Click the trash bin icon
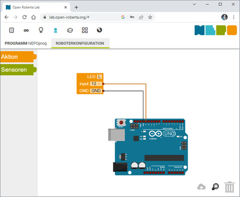 pyautogui.click(x=229, y=187)
